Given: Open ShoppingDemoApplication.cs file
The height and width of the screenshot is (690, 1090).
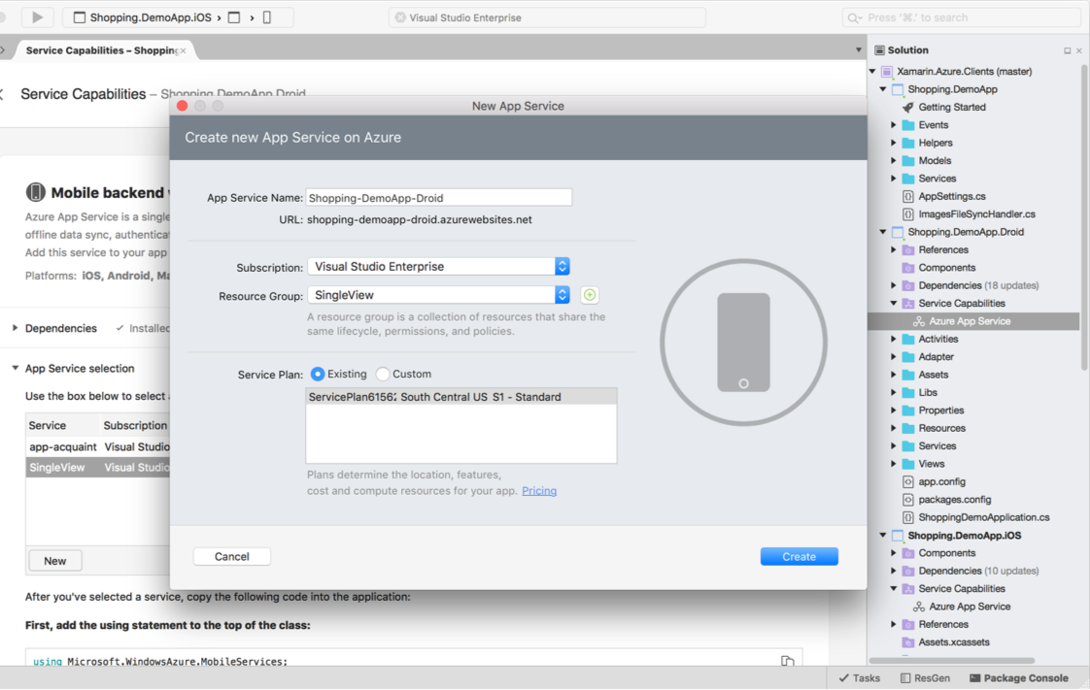Looking at the screenshot, I should (x=983, y=518).
